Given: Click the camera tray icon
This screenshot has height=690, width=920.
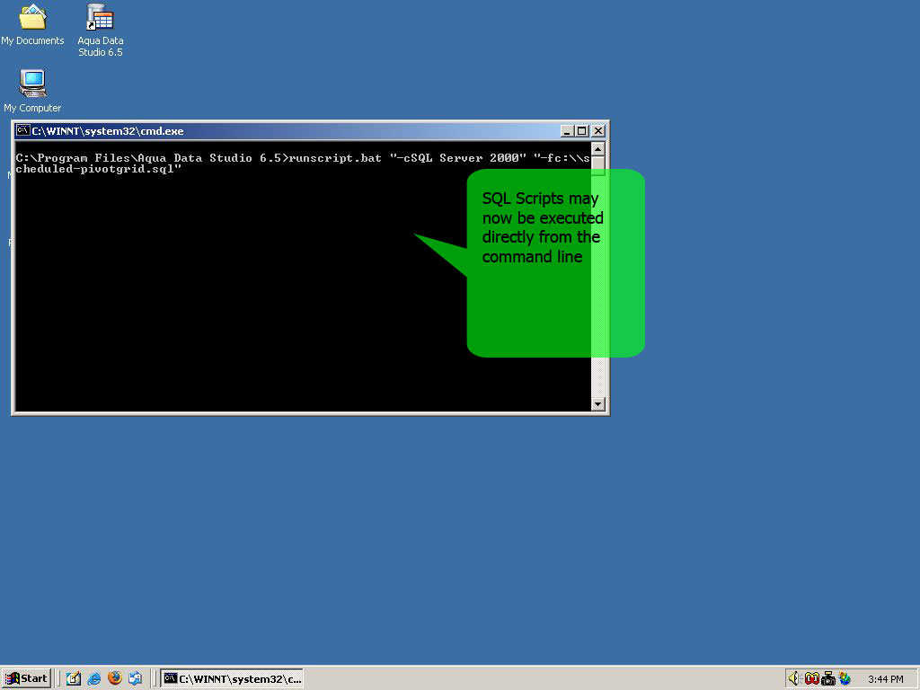Looking at the screenshot, I should coord(827,678).
